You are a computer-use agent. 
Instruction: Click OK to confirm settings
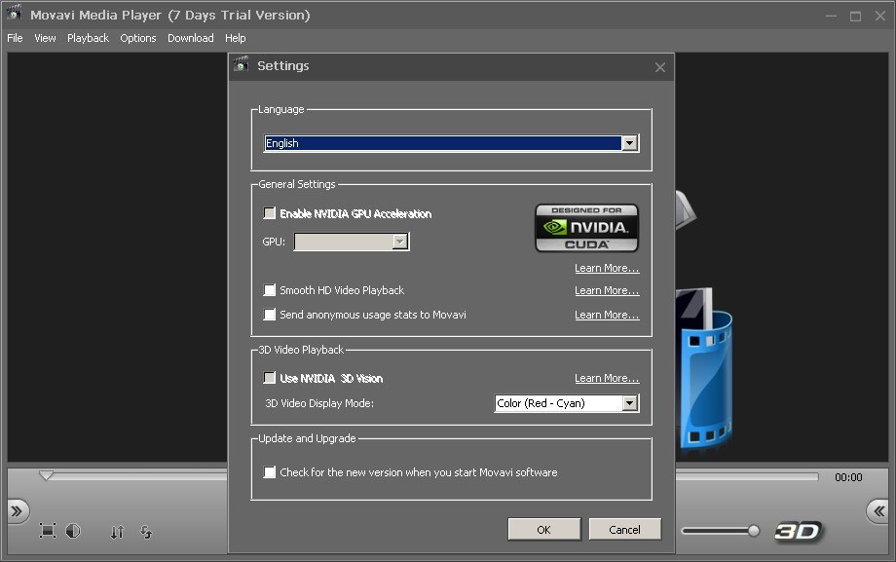[x=543, y=529]
